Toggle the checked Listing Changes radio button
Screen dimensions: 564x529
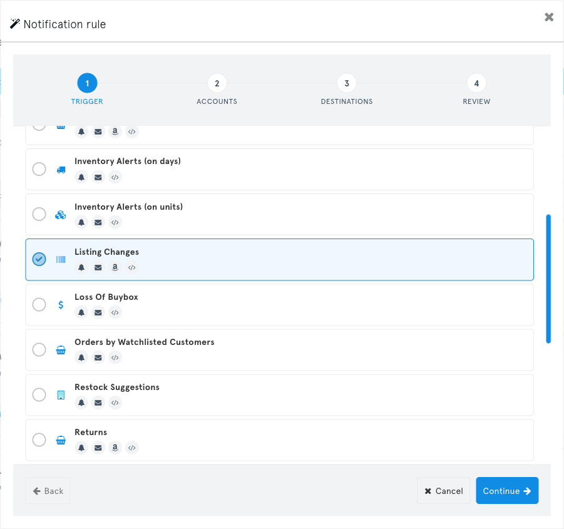(x=39, y=259)
